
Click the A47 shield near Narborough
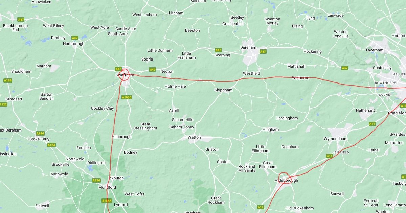75,38
